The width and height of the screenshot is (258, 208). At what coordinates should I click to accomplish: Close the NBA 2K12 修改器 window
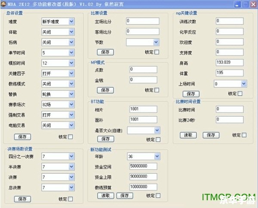253,4
